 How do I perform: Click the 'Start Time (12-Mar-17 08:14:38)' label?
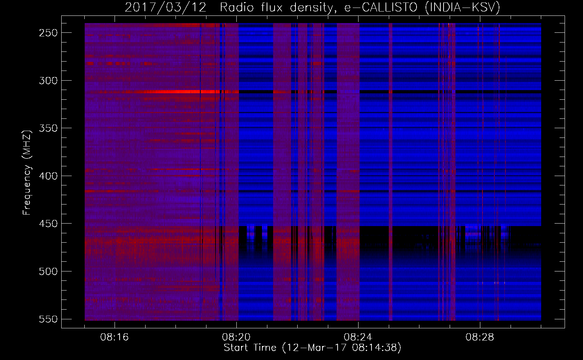(312, 348)
